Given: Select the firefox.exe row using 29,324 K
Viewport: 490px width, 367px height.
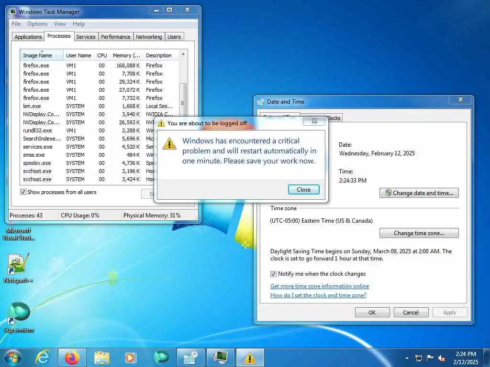Looking at the screenshot, I should click(x=100, y=82).
